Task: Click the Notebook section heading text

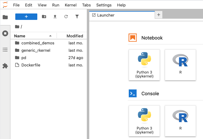Action: 152,38
